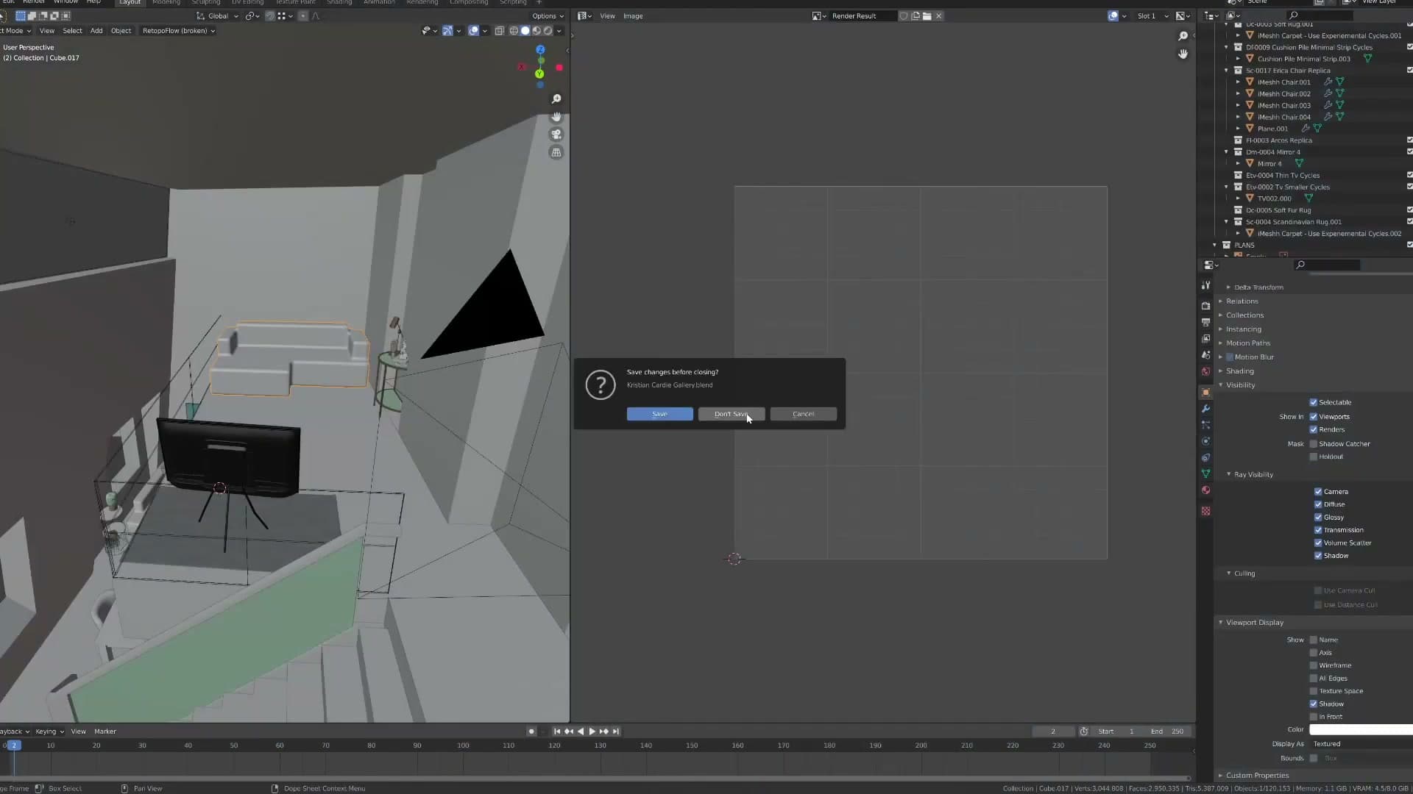Jump to the timeline end frame
The width and height of the screenshot is (1413, 794).
click(616, 732)
